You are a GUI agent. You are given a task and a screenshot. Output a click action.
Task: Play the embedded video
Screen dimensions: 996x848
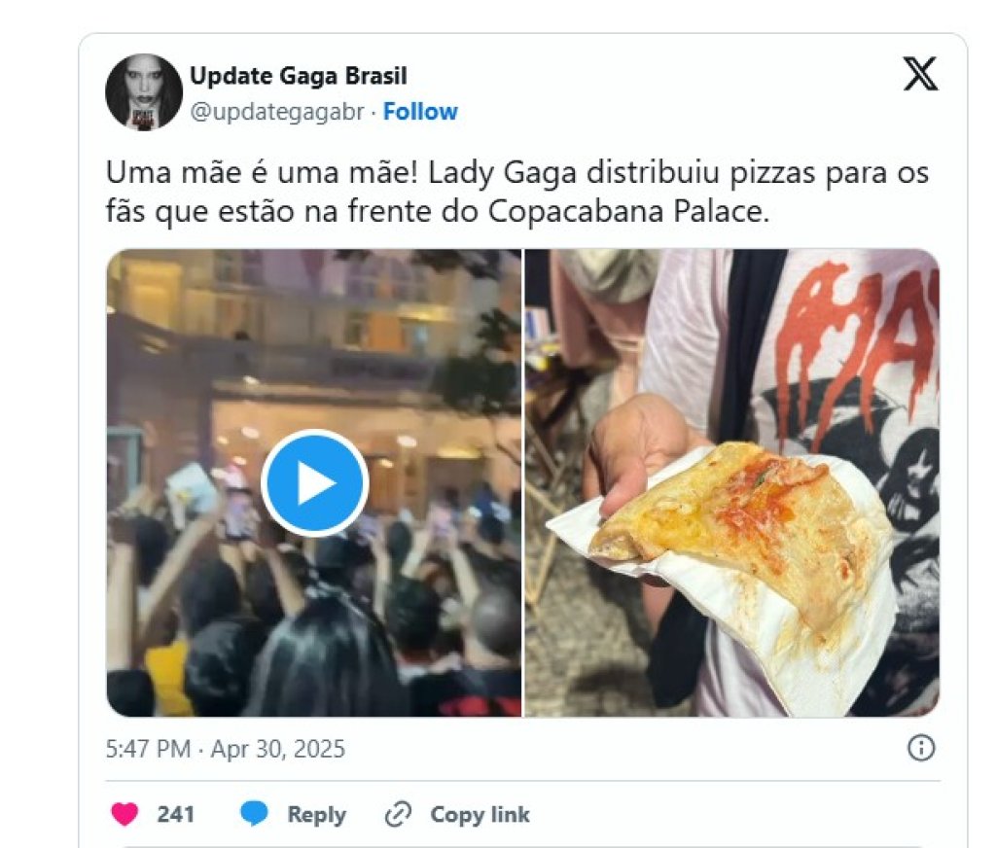pyautogui.click(x=314, y=482)
